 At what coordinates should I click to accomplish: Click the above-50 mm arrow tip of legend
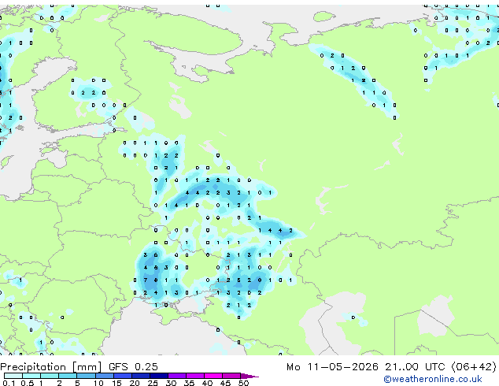click(249, 377)
